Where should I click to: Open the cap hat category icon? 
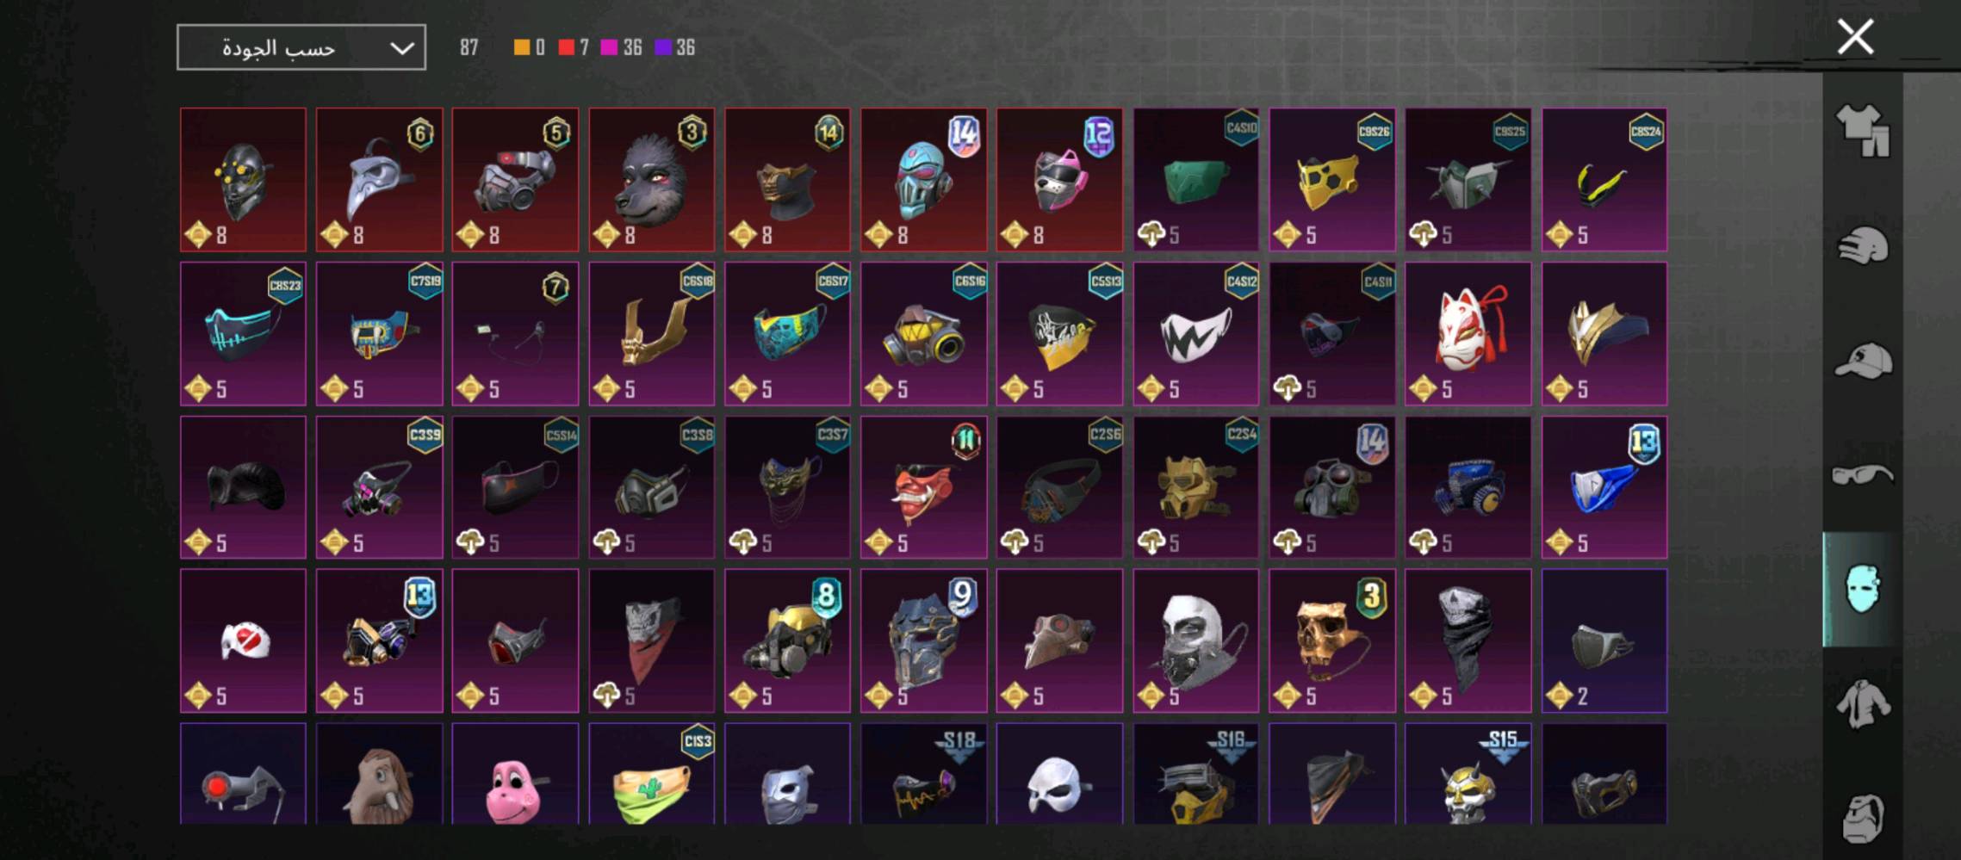point(1862,360)
